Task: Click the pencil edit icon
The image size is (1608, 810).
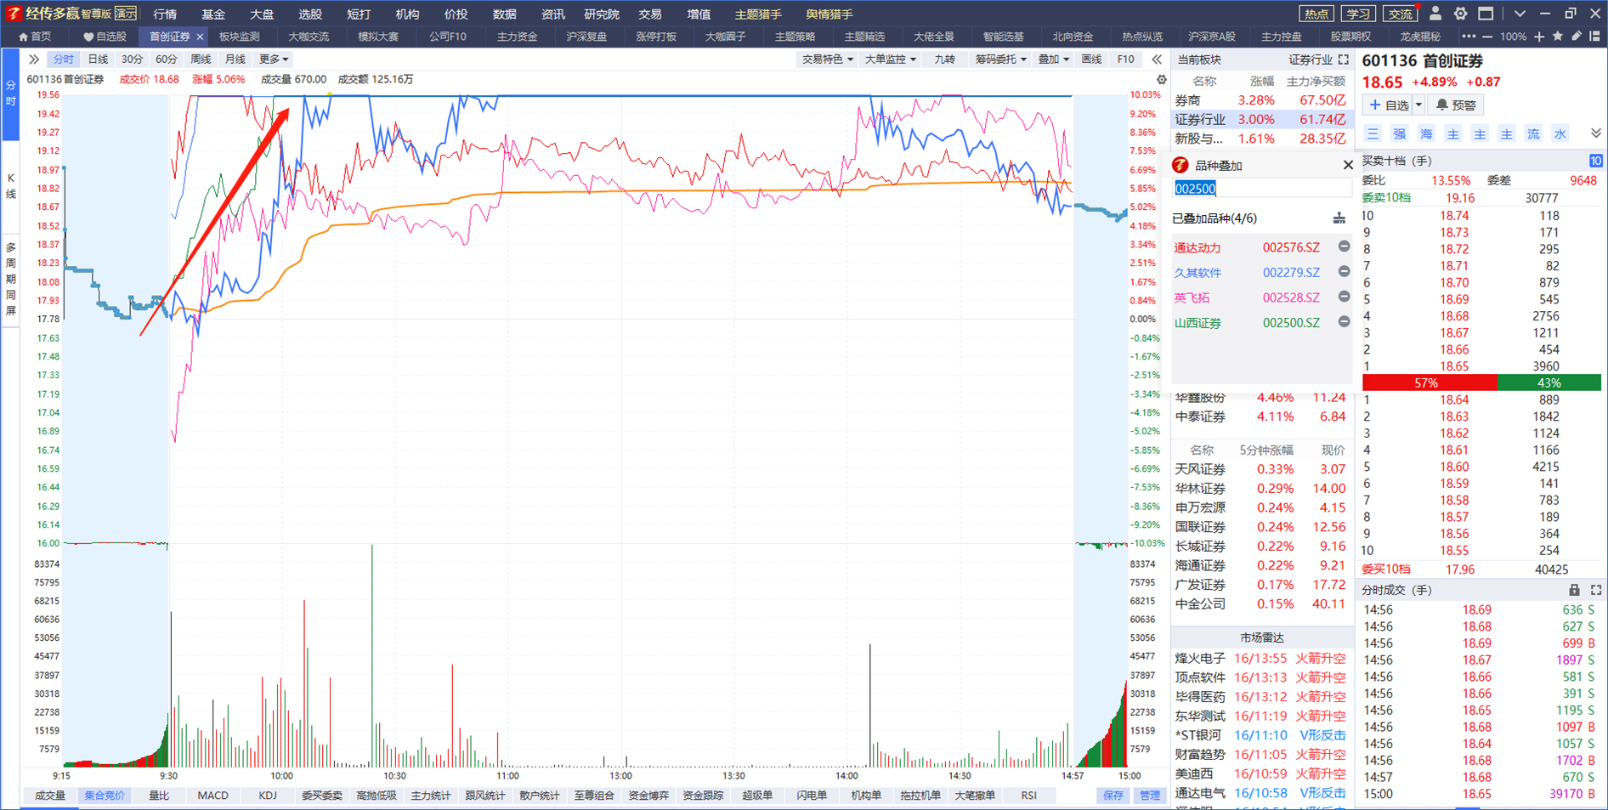Action: (1577, 37)
